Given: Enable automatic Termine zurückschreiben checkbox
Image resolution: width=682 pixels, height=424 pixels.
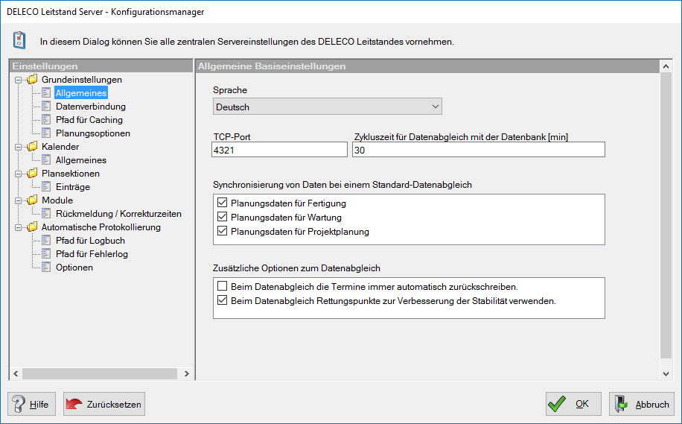Looking at the screenshot, I should pos(223,286).
